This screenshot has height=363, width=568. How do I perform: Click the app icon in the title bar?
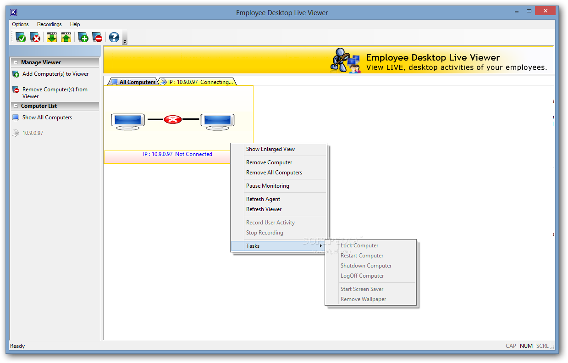[13, 12]
